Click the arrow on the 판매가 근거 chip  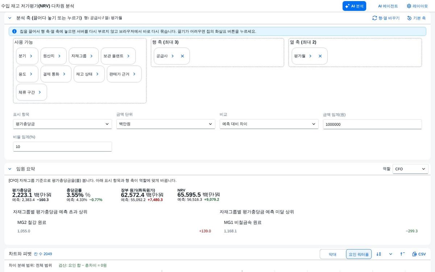[x=134, y=74]
